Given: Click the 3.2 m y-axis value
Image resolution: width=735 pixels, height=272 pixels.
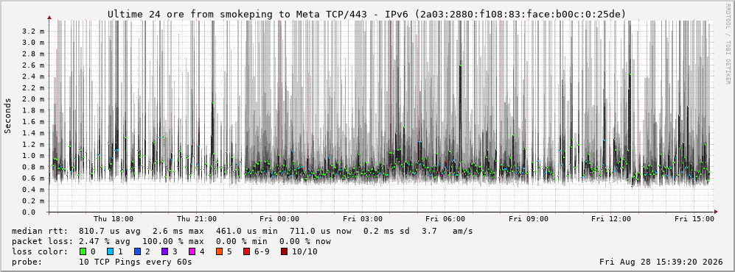Looking at the screenshot, I should 33,31.
